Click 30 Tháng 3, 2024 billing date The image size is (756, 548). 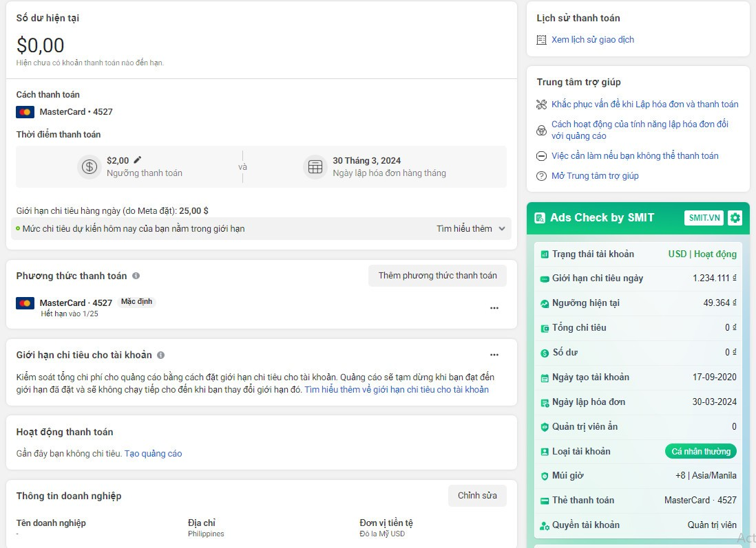point(366,161)
